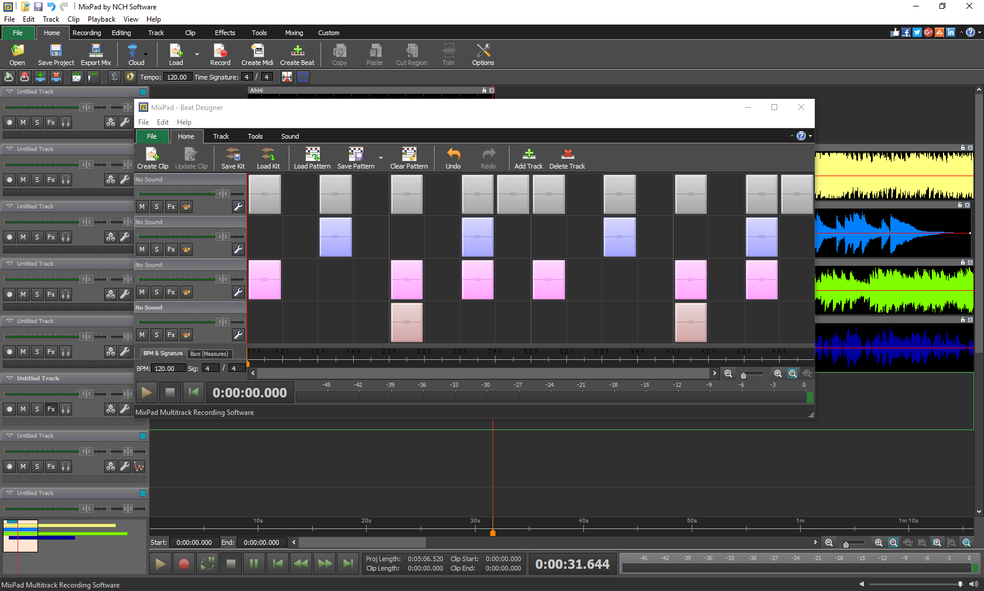Screen dimensions: 984x591
Task: Open the Load button's dropdown arrow
Action: [x=196, y=54]
